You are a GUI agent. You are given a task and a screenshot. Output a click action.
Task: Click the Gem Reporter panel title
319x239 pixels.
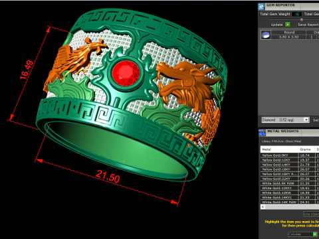[x=280, y=5]
